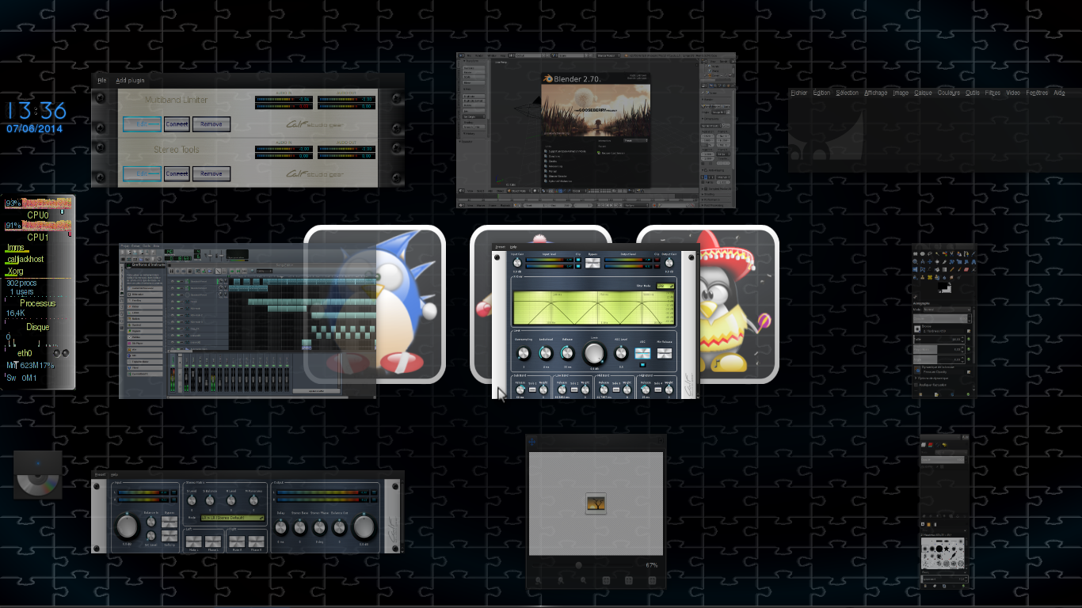Toggle the Softclip switch in Stereo Tools
The image size is (1082, 608).
pos(170,538)
